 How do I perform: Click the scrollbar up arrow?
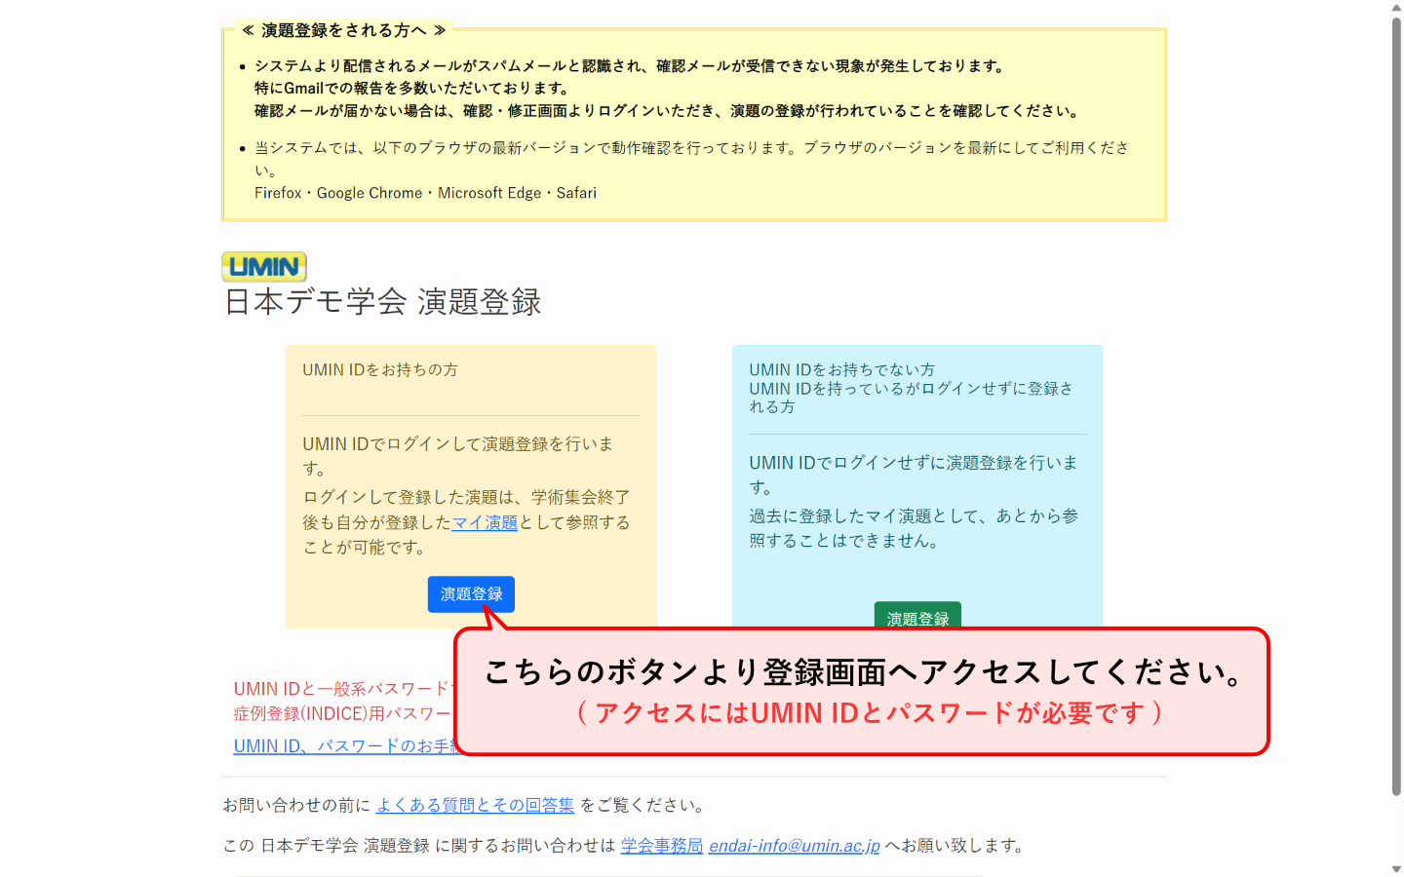[1396, 8]
